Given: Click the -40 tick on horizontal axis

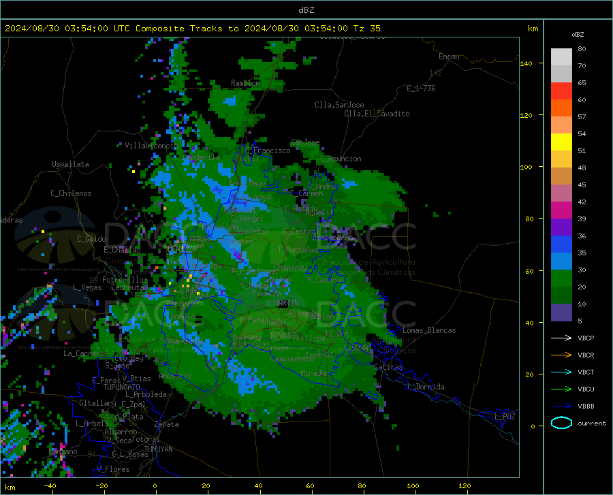Looking at the screenshot, I should (50, 485).
